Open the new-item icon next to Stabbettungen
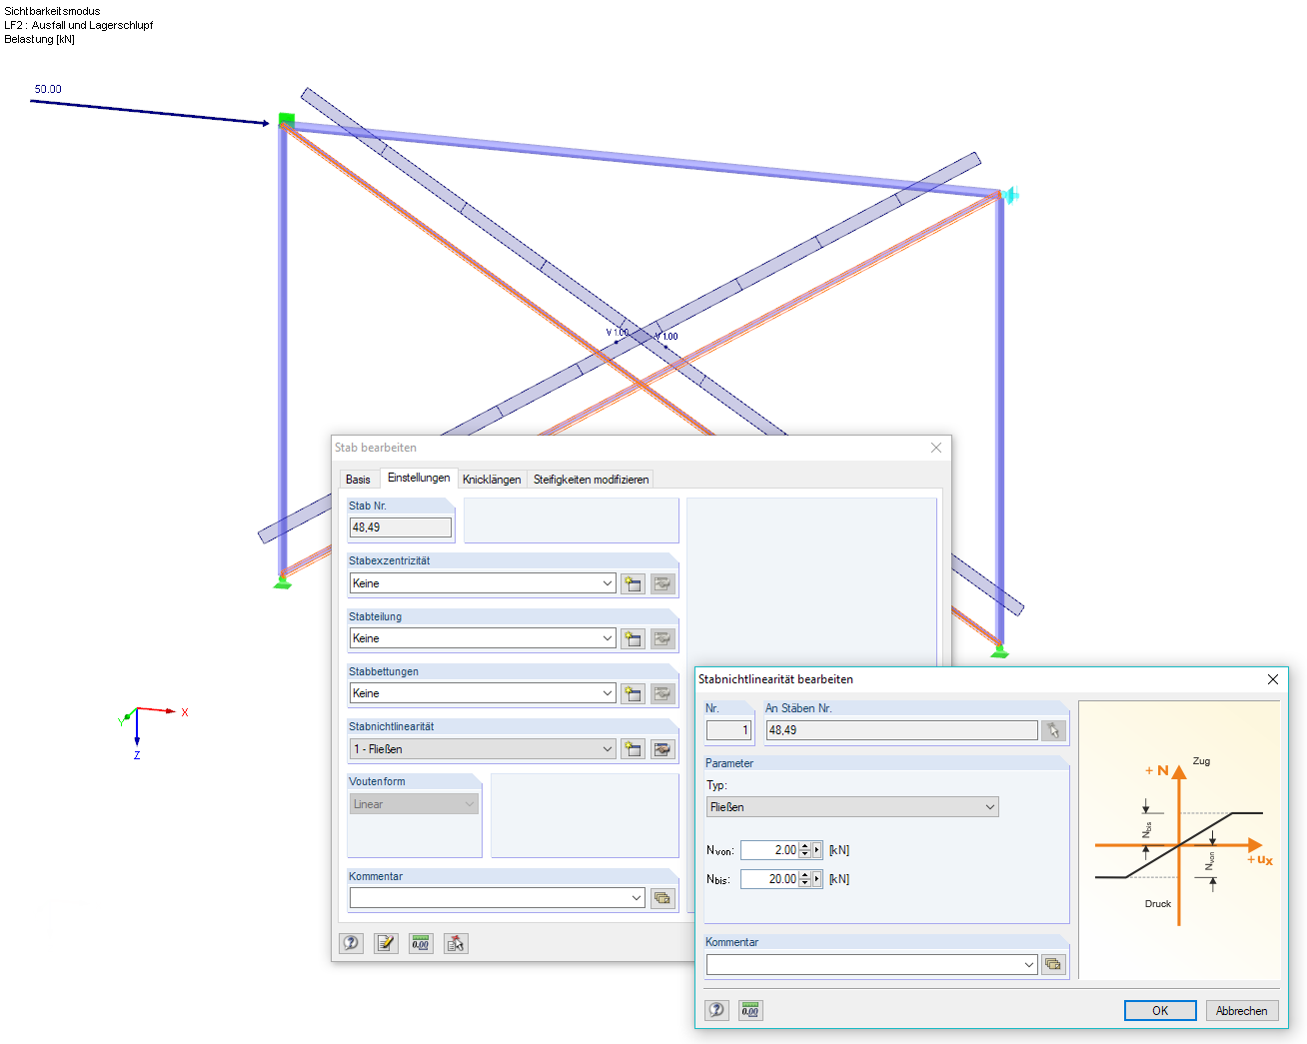Viewport: 1307px width, 1044px height. [x=633, y=692]
